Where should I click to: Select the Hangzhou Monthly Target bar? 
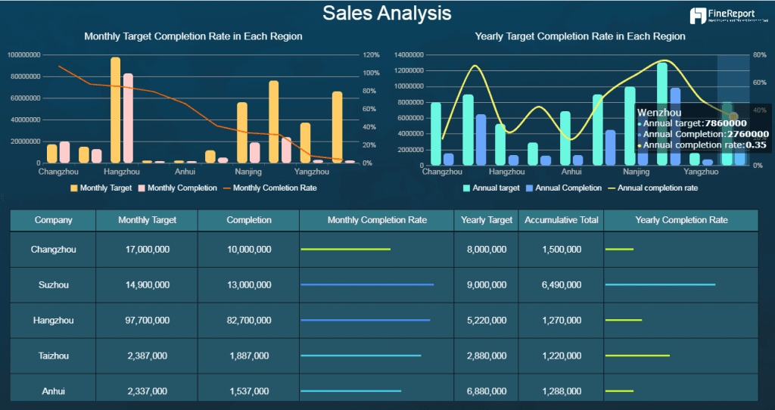tap(115, 110)
